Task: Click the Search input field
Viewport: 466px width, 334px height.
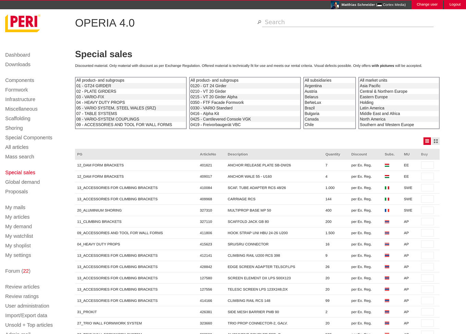Action: point(348,22)
